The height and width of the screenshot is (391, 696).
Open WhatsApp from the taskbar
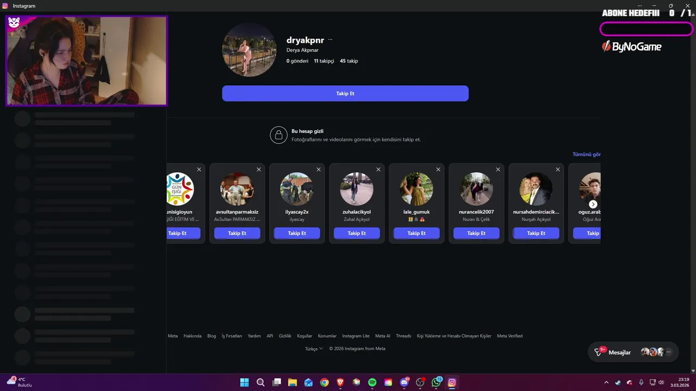point(436,382)
